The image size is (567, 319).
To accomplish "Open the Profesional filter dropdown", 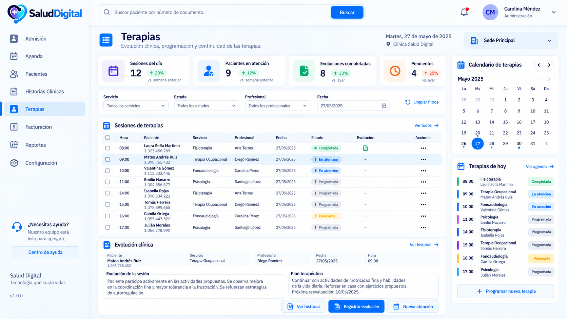I will click(277, 106).
